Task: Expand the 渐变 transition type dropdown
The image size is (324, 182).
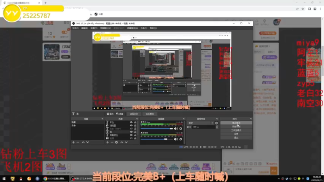Action: click(x=200, y=123)
